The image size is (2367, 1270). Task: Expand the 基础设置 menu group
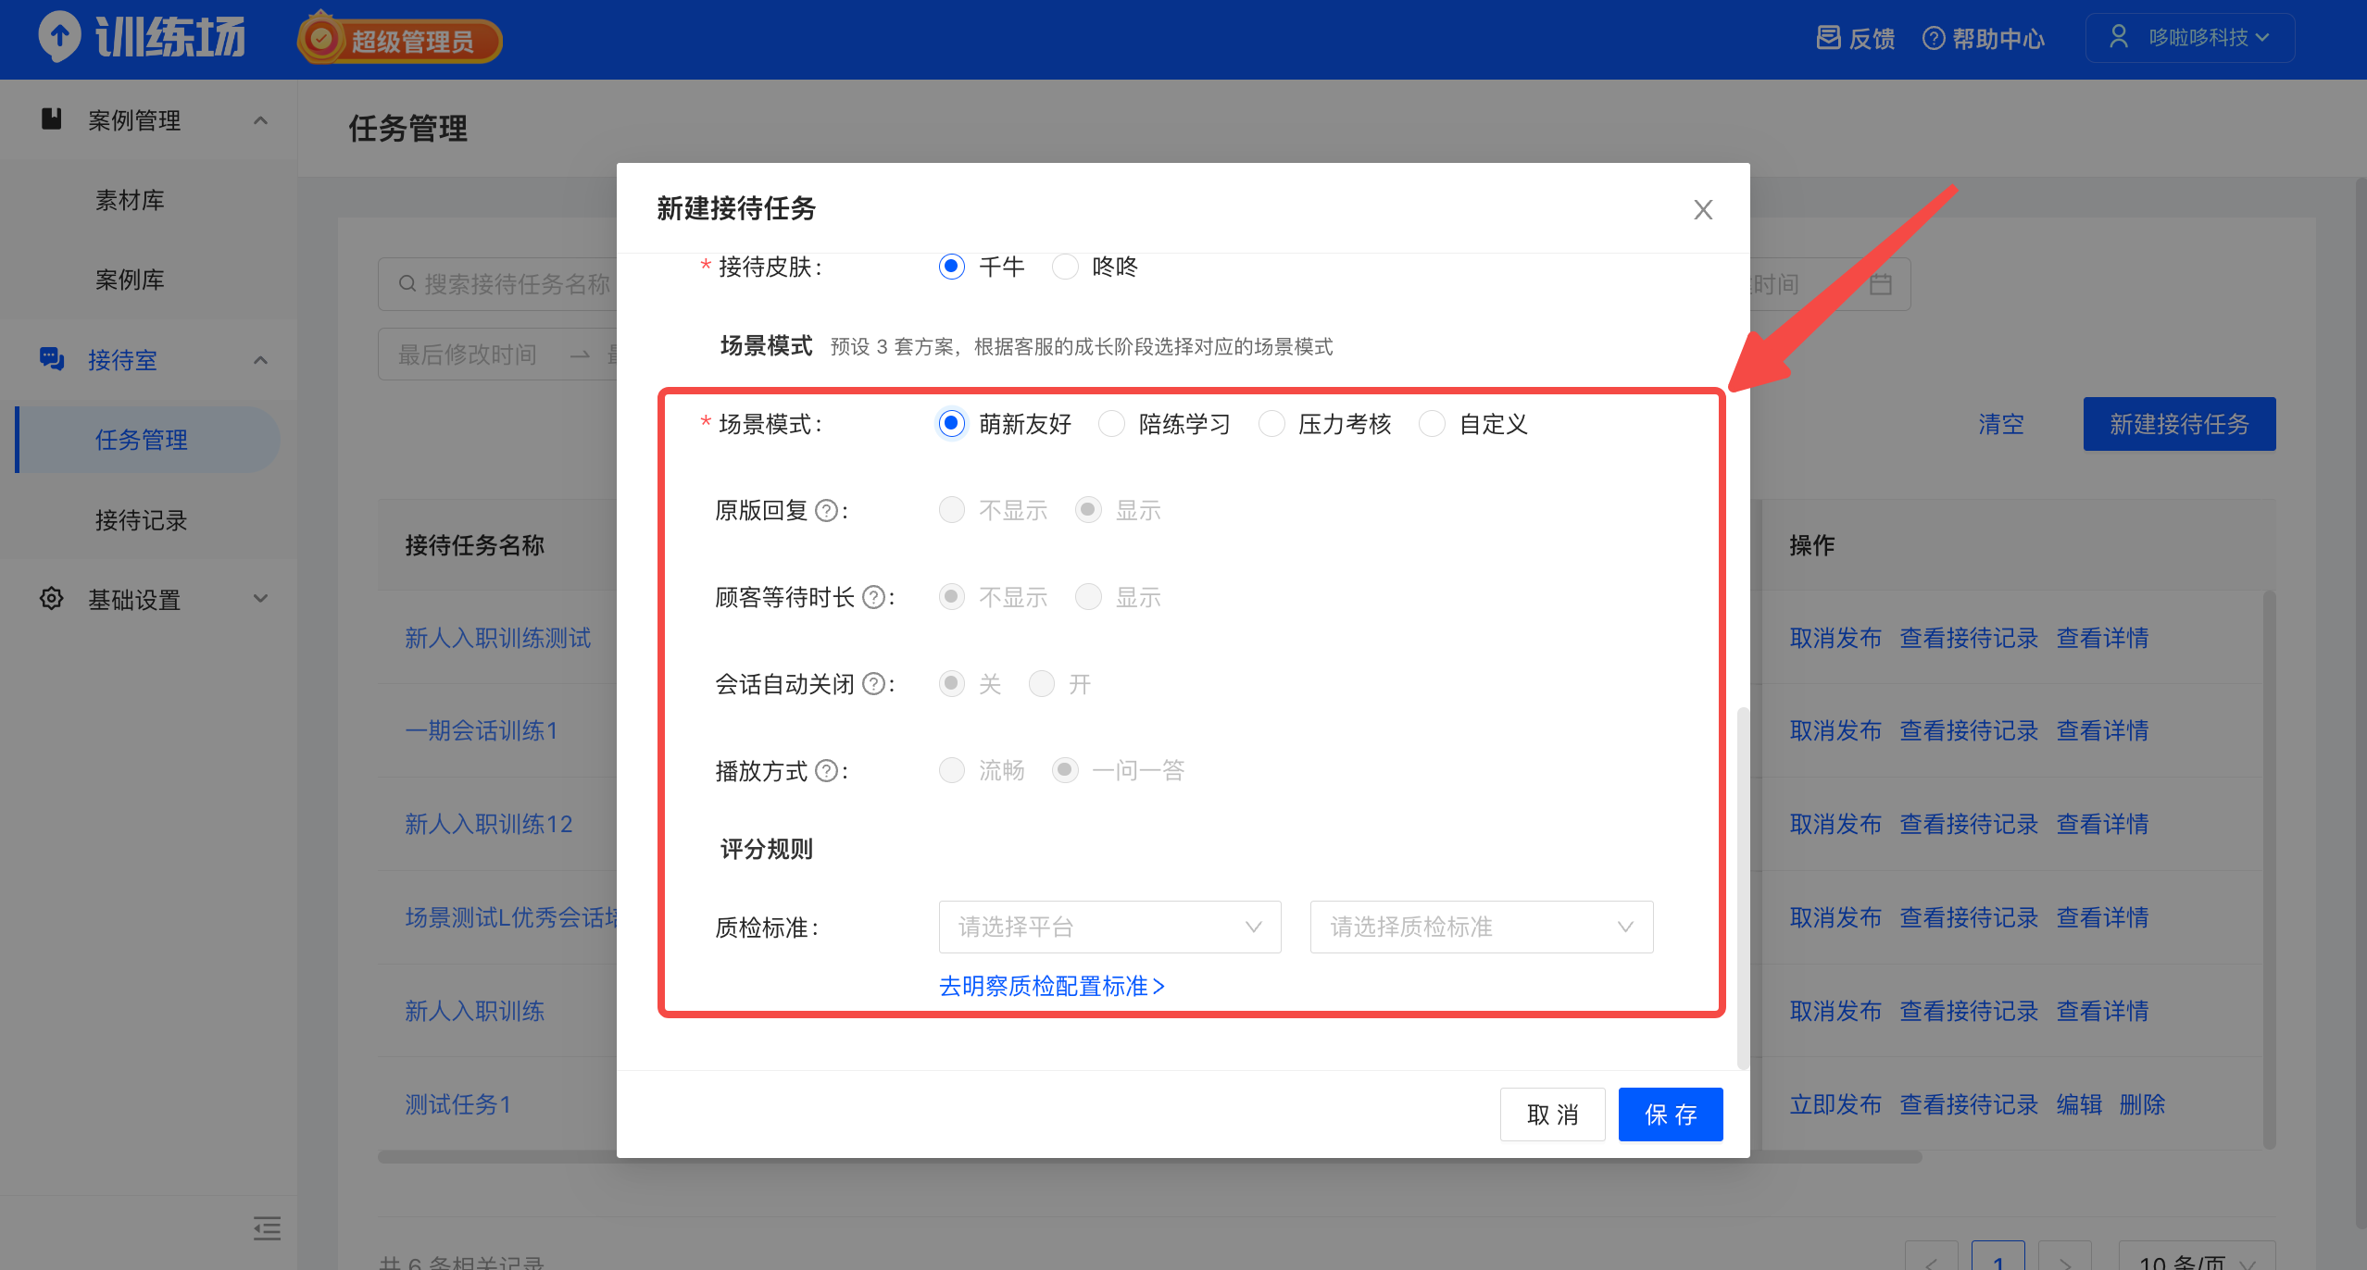pyautogui.click(x=260, y=598)
